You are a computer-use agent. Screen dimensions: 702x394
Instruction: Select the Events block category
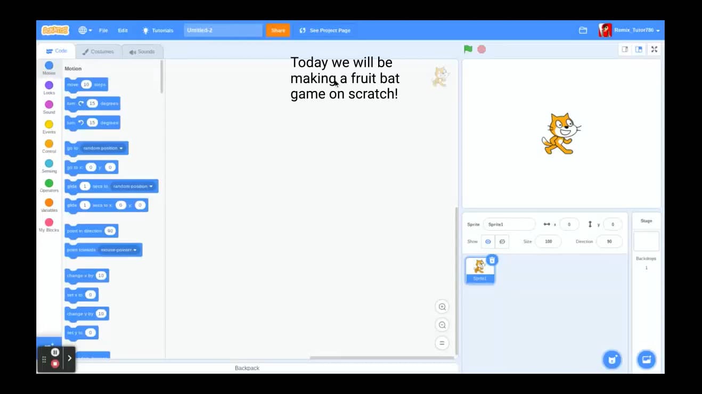point(49,127)
